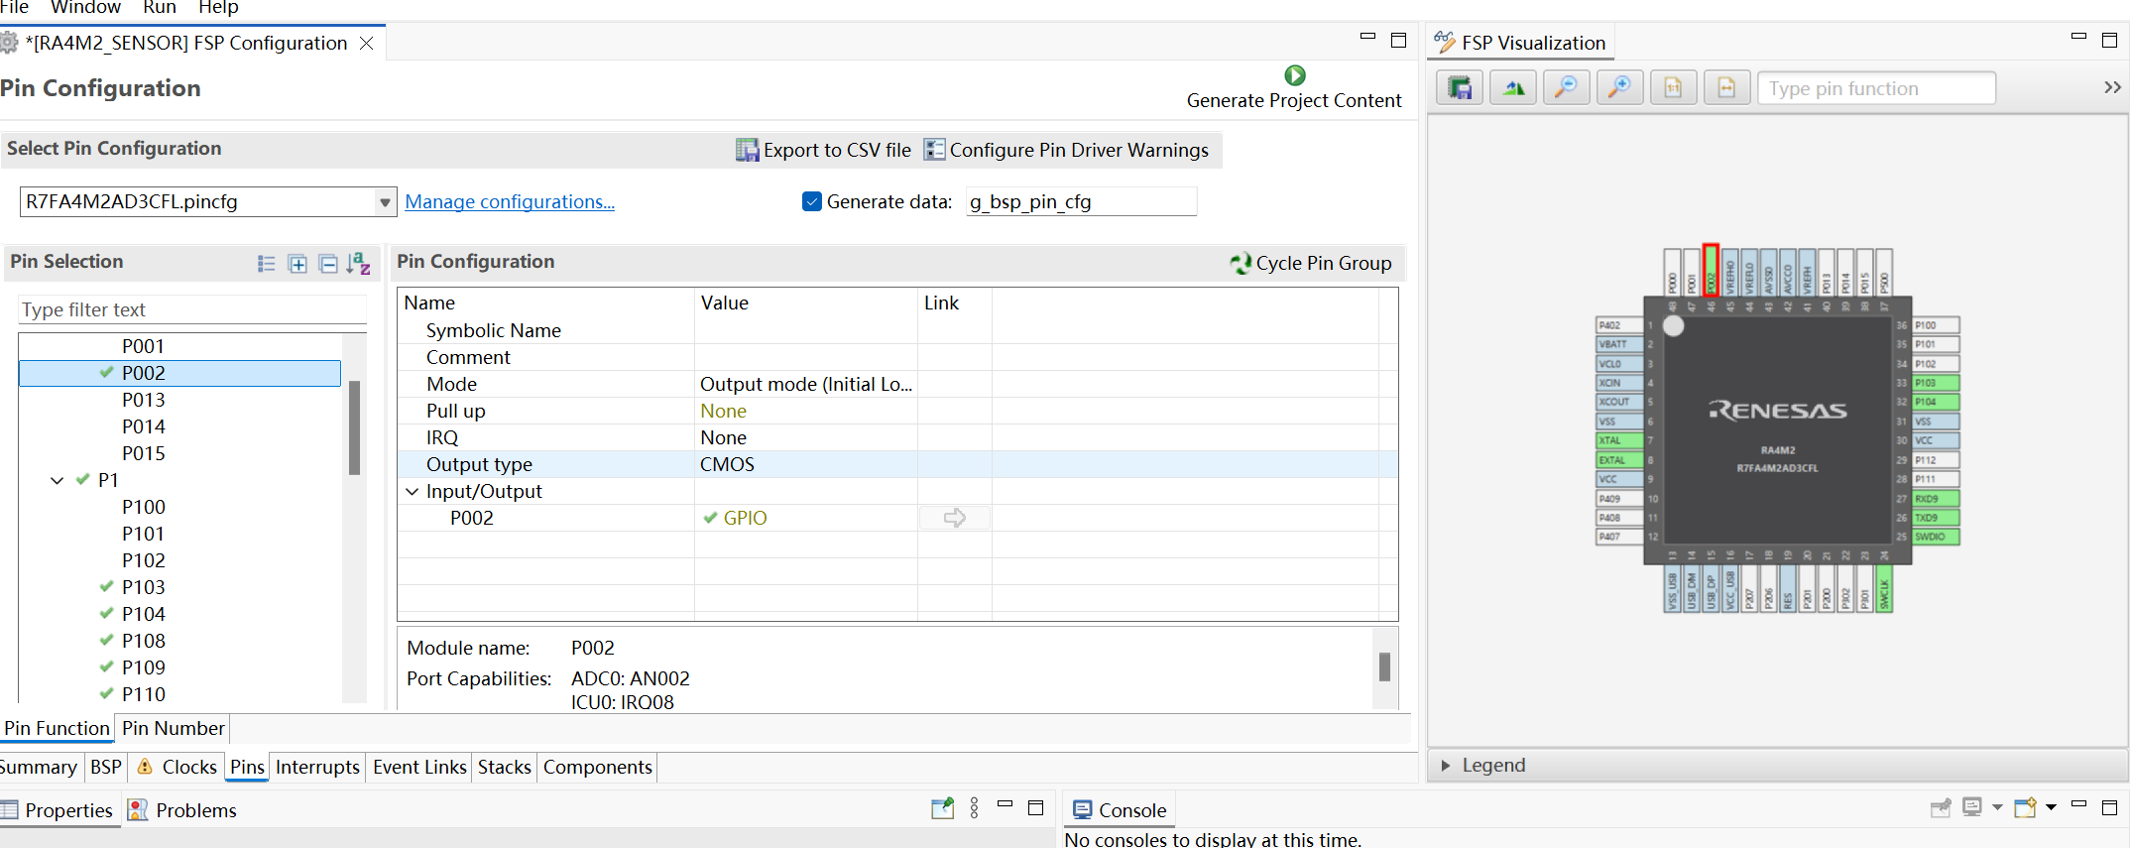Viewport: 2130px width, 848px height.
Task: Click the Type pin function search field
Action: click(1875, 88)
